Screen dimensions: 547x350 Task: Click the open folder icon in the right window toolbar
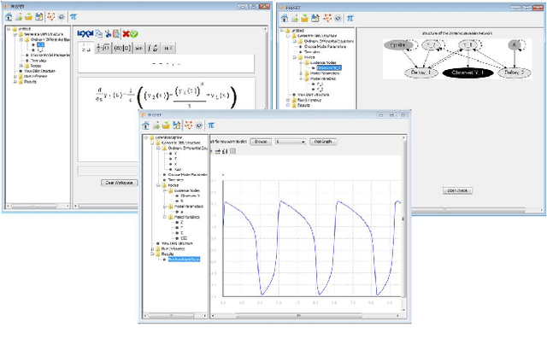pos(305,19)
